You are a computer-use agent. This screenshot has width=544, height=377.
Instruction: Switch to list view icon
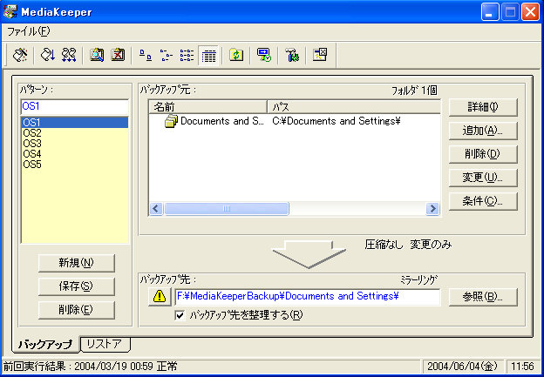point(187,55)
